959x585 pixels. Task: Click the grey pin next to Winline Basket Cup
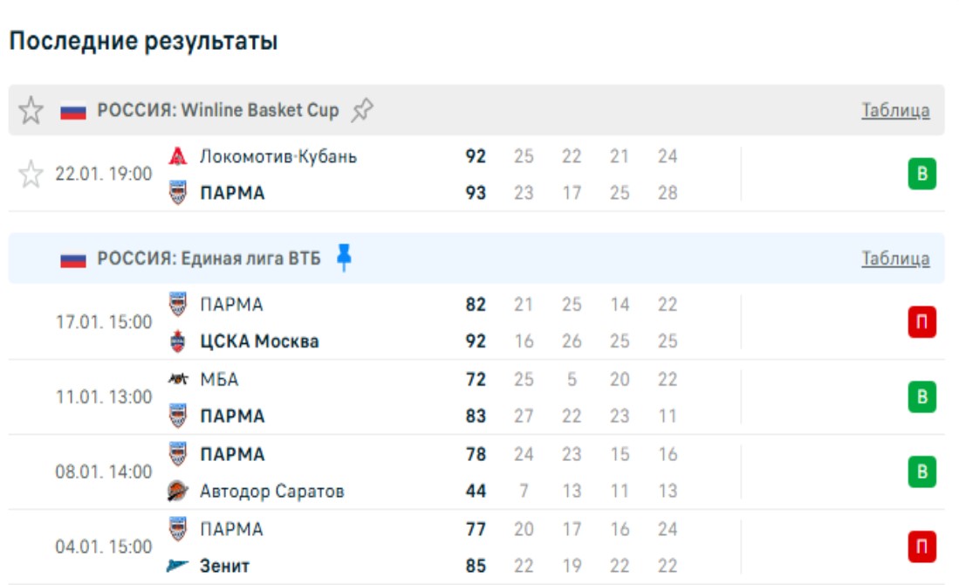[x=362, y=111]
